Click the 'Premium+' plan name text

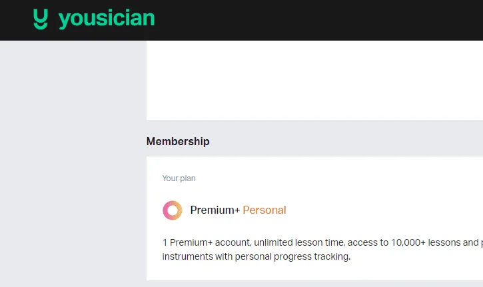click(x=215, y=210)
